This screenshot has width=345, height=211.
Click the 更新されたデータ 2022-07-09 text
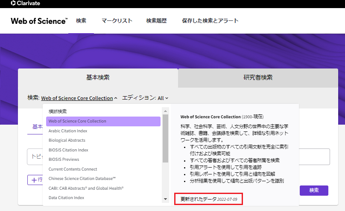point(209,199)
